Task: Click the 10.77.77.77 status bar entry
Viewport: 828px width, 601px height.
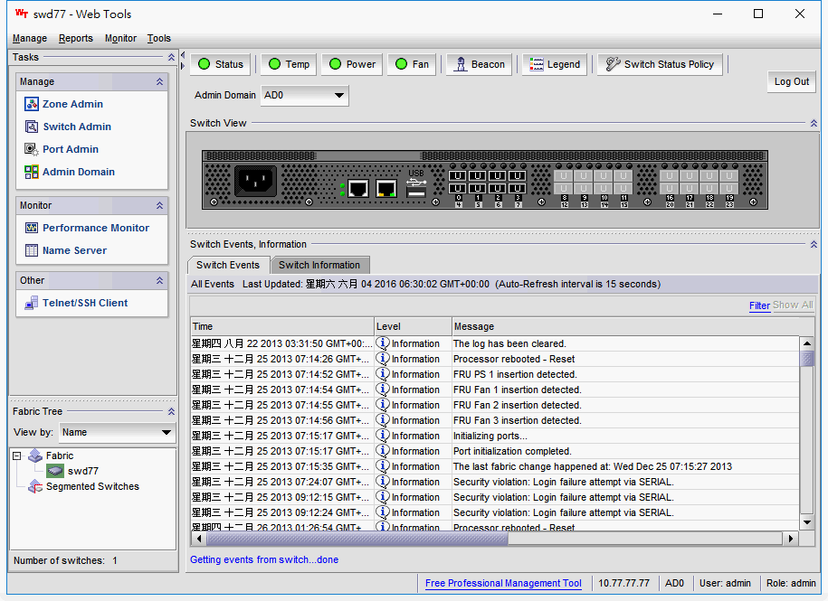Action: pos(623,583)
